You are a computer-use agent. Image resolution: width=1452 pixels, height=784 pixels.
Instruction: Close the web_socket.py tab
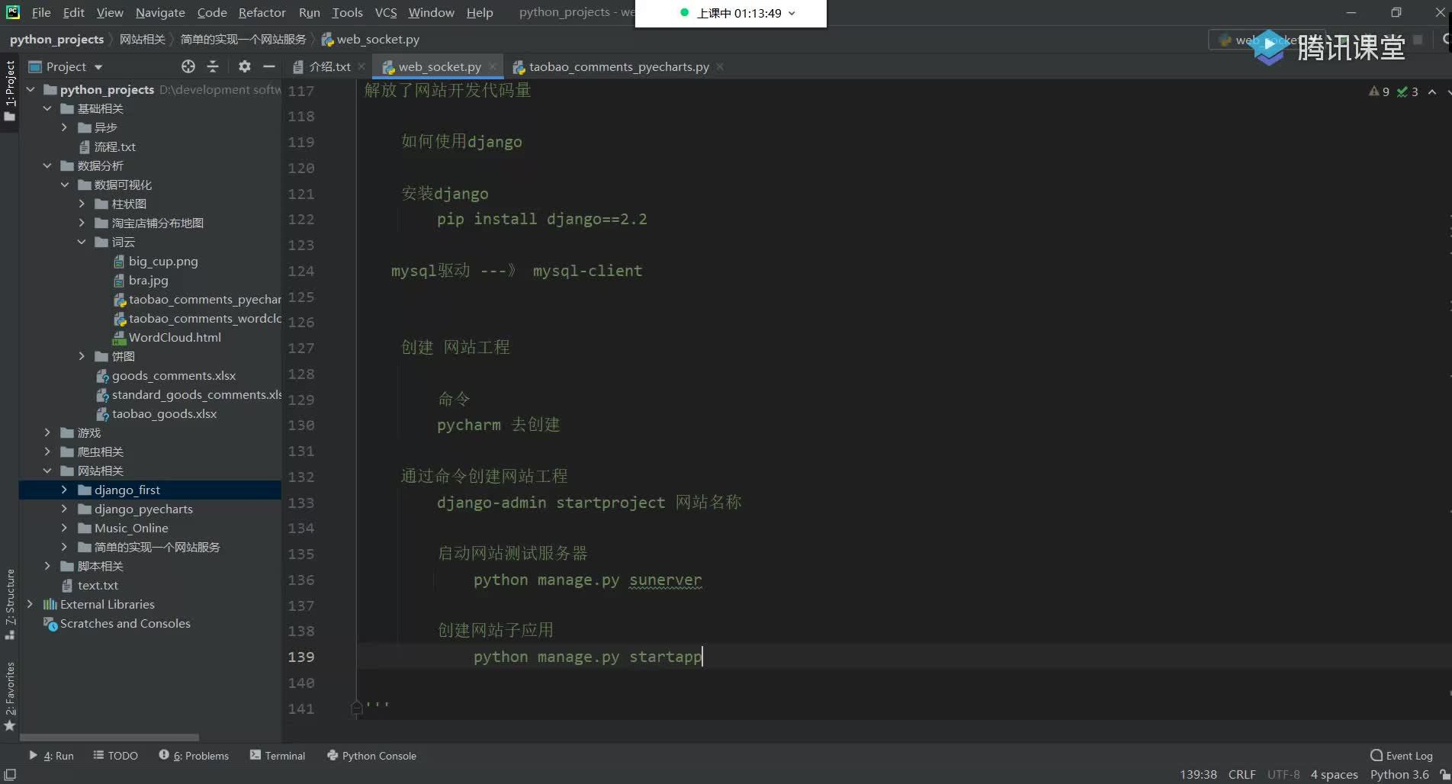tap(493, 66)
